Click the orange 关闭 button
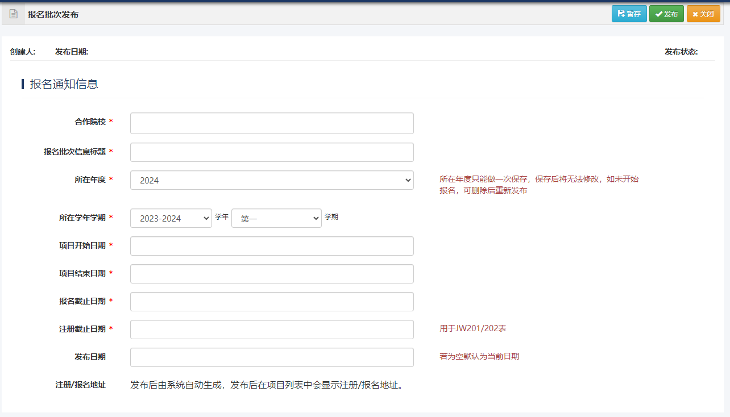This screenshot has height=417, width=730. [703, 14]
